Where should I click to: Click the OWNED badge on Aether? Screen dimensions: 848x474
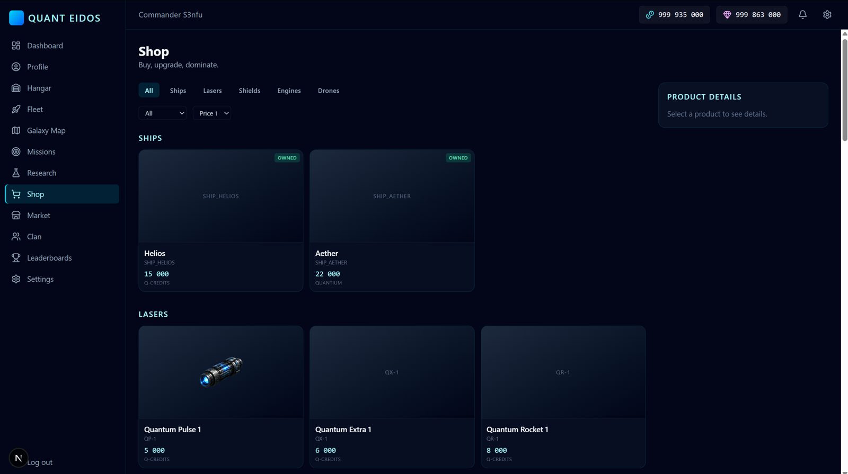[x=458, y=158]
